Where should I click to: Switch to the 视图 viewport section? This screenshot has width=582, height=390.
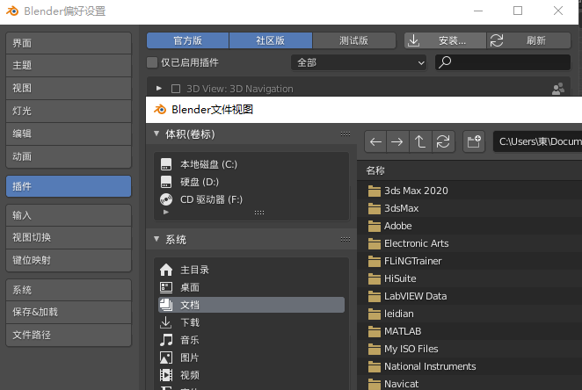69,88
